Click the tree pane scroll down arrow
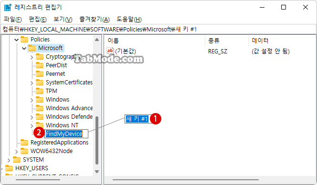317x185 pixels. point(97,172)
